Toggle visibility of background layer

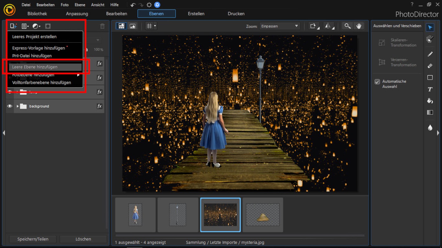pos(10,106)
